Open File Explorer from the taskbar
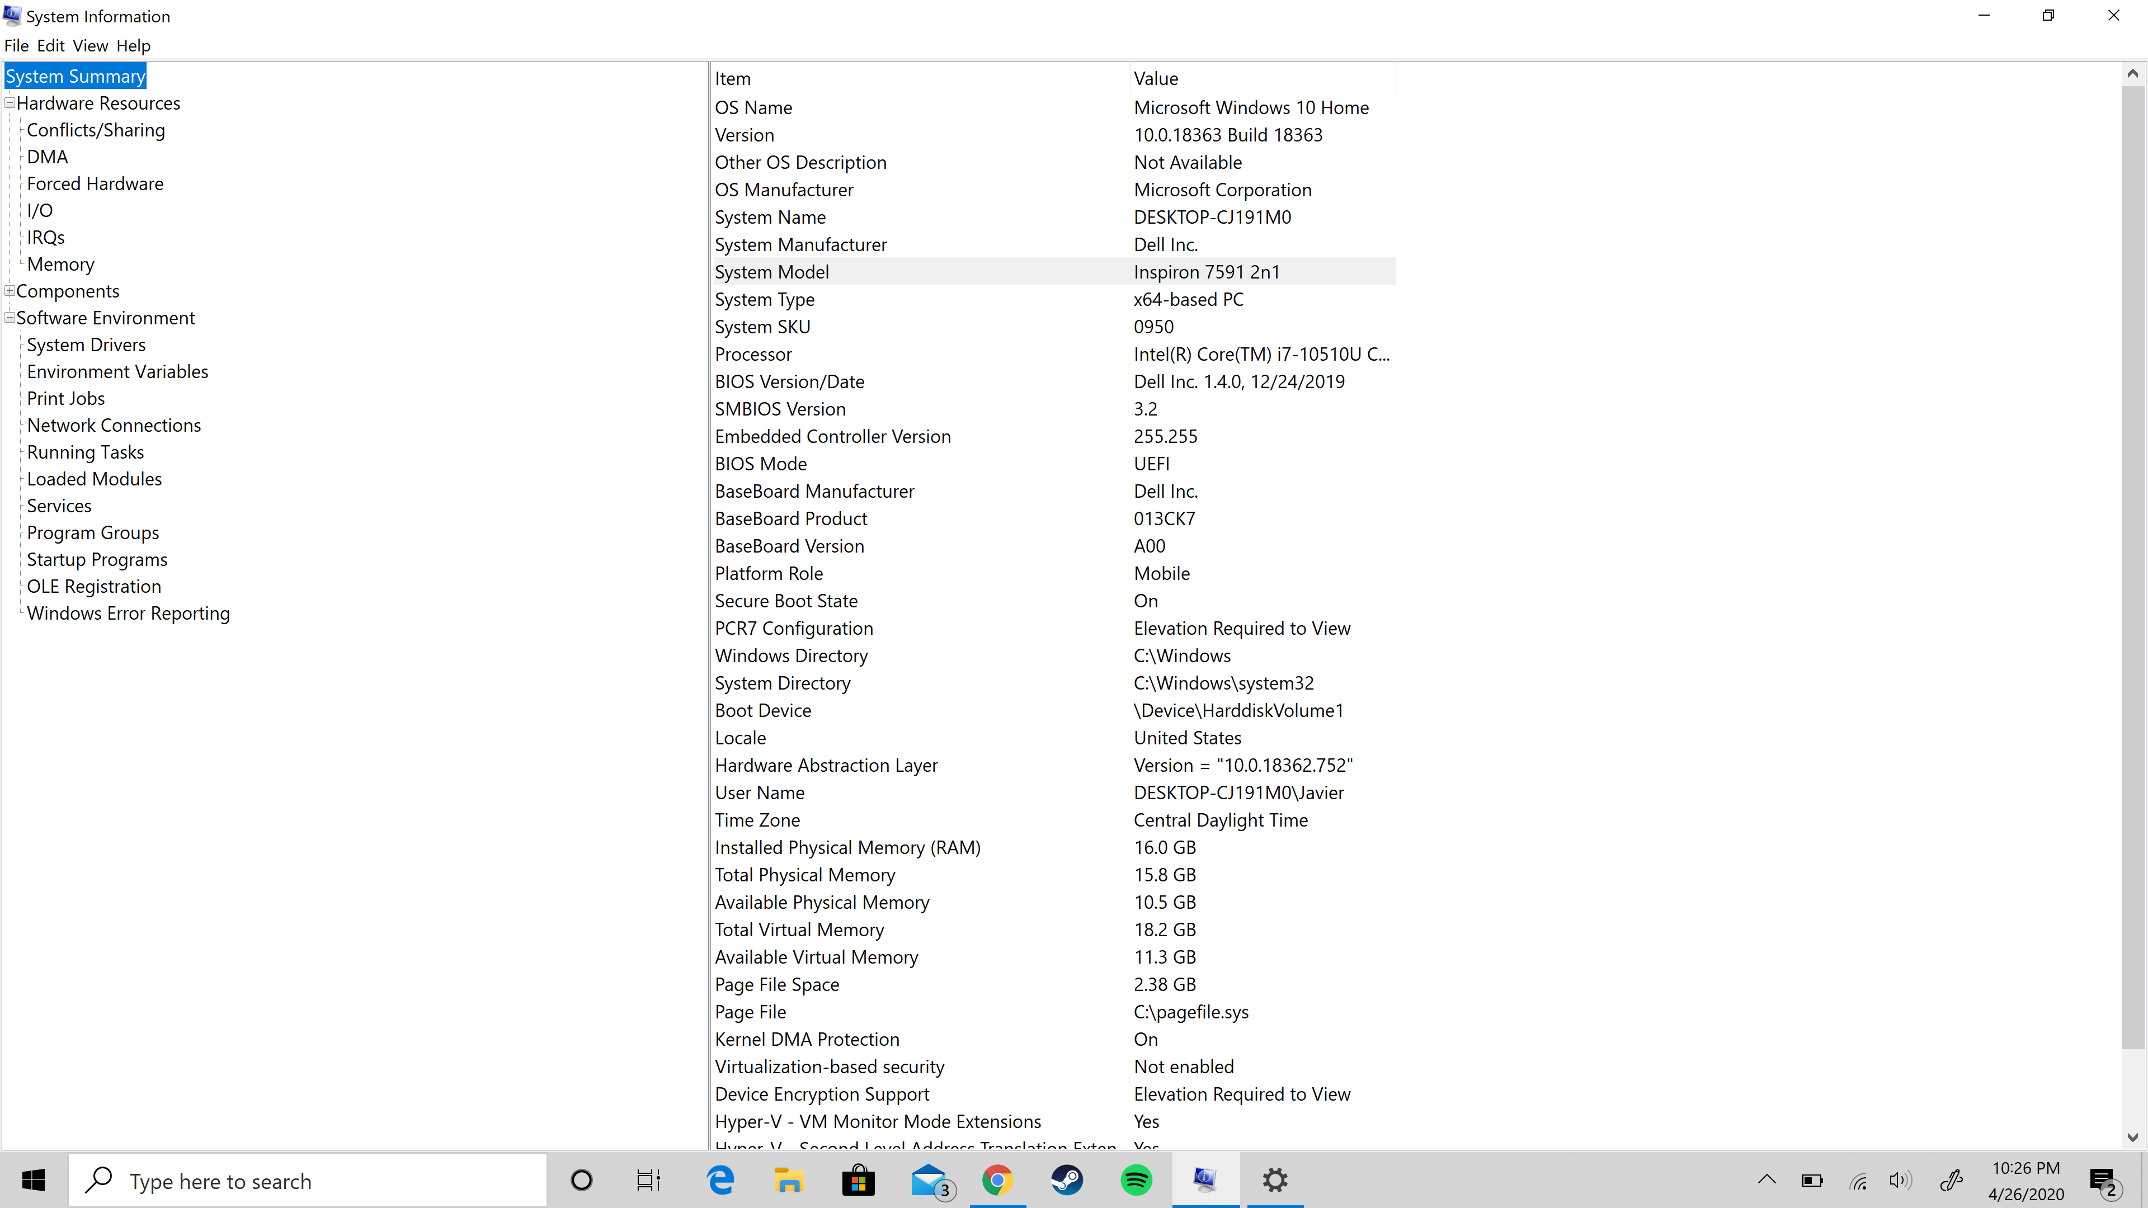This screenshot has width=2148, height=1208. 789,1181
